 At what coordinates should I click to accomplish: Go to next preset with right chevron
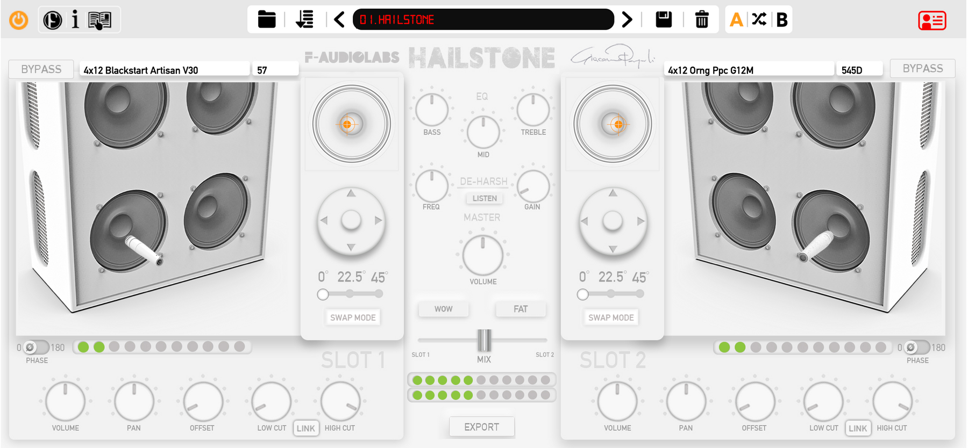[x=627, y=20]
